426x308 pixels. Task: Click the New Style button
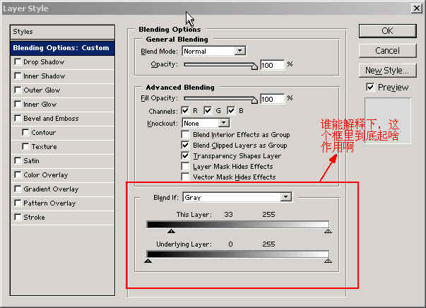(x=387, y=71)
